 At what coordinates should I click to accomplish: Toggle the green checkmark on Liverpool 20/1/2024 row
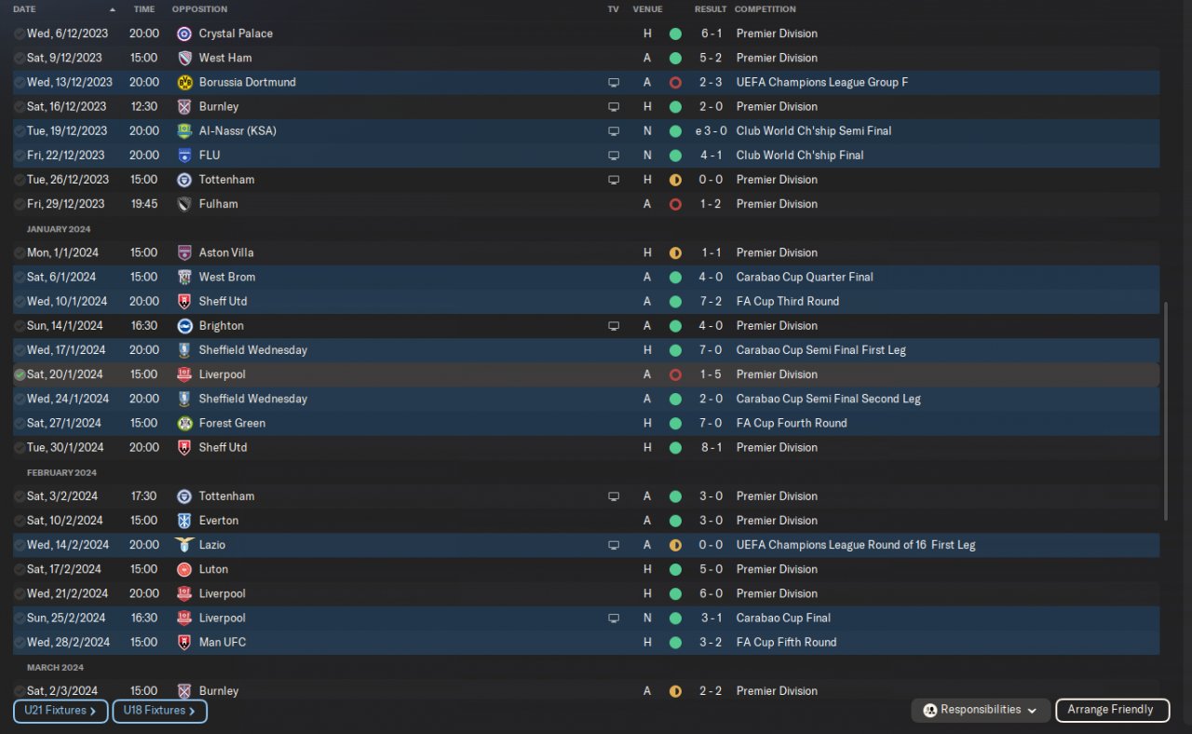pos(20,374)
